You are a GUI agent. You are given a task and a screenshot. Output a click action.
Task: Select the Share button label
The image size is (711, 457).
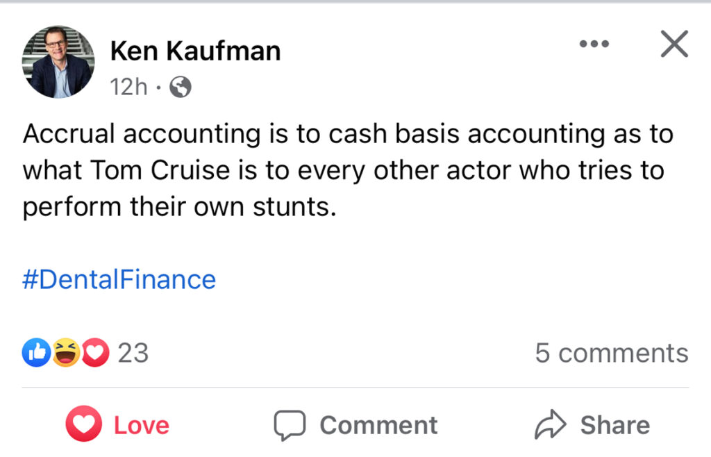click(x=615, y=425)
